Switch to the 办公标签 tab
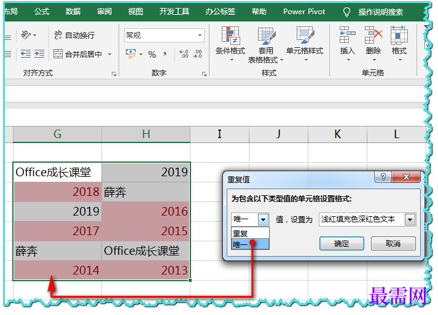Viewport: 438px width, 315px height. click(221, 12)
